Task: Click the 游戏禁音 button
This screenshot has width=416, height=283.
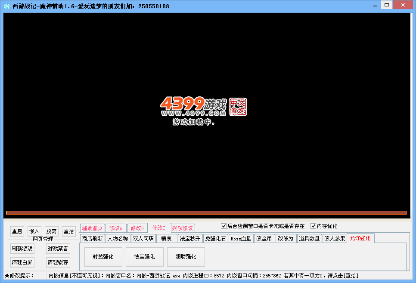Action: (x=58, y=249)
